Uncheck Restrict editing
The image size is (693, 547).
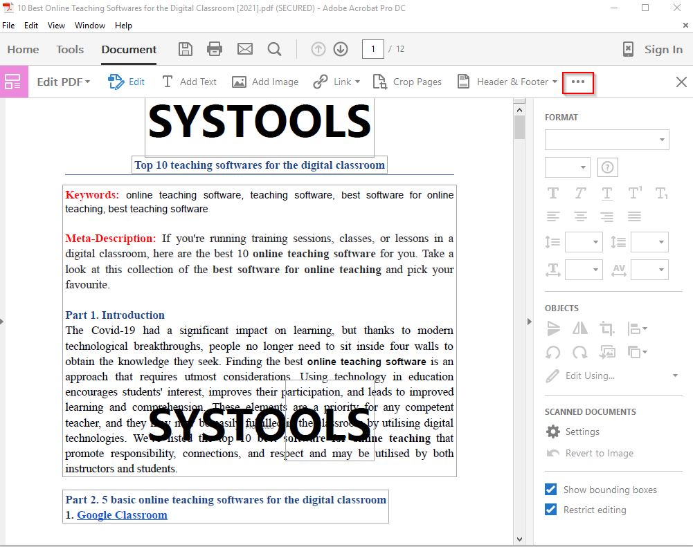[550, 510]
